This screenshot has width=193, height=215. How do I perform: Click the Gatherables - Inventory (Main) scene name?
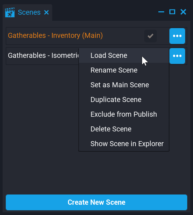[55, 35]
